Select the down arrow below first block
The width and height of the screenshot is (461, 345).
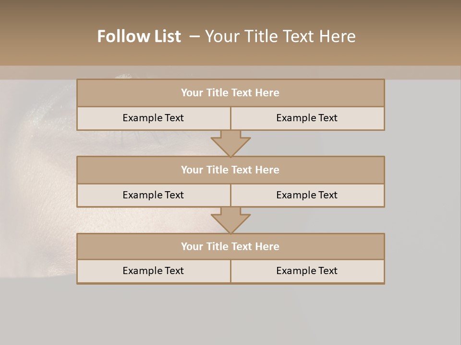coord(230,143)
